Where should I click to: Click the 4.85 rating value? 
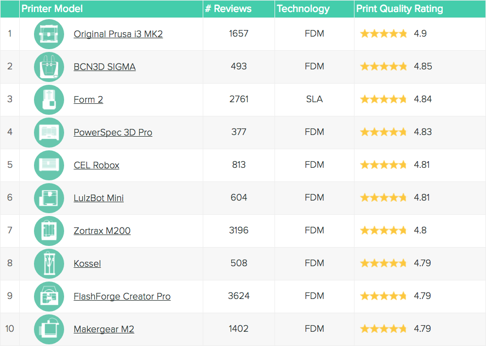point(423,66)
